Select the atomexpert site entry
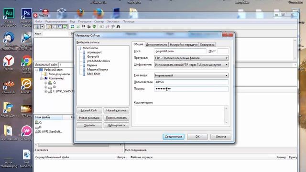Viewport: 306px width, 172px height. point(94,52)
